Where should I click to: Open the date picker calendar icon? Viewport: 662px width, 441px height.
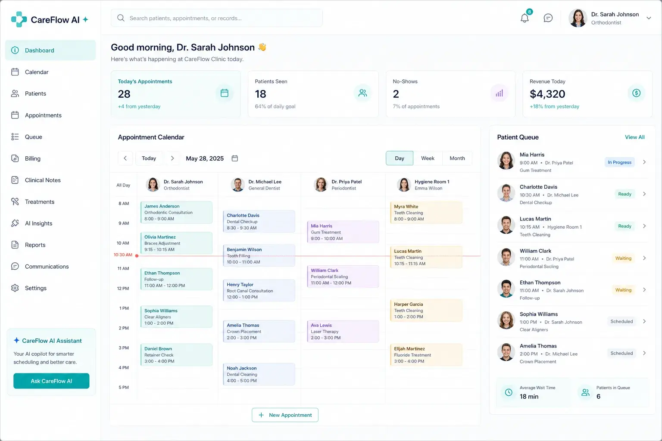click(x=235, y=158)
